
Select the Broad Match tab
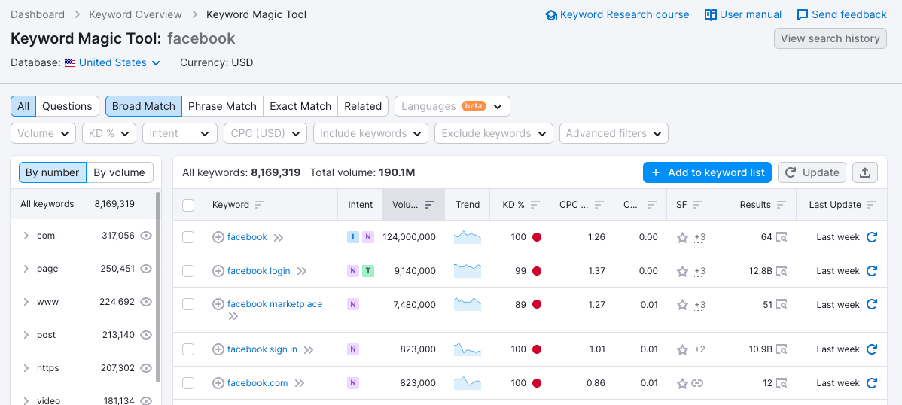coord(144,106)
